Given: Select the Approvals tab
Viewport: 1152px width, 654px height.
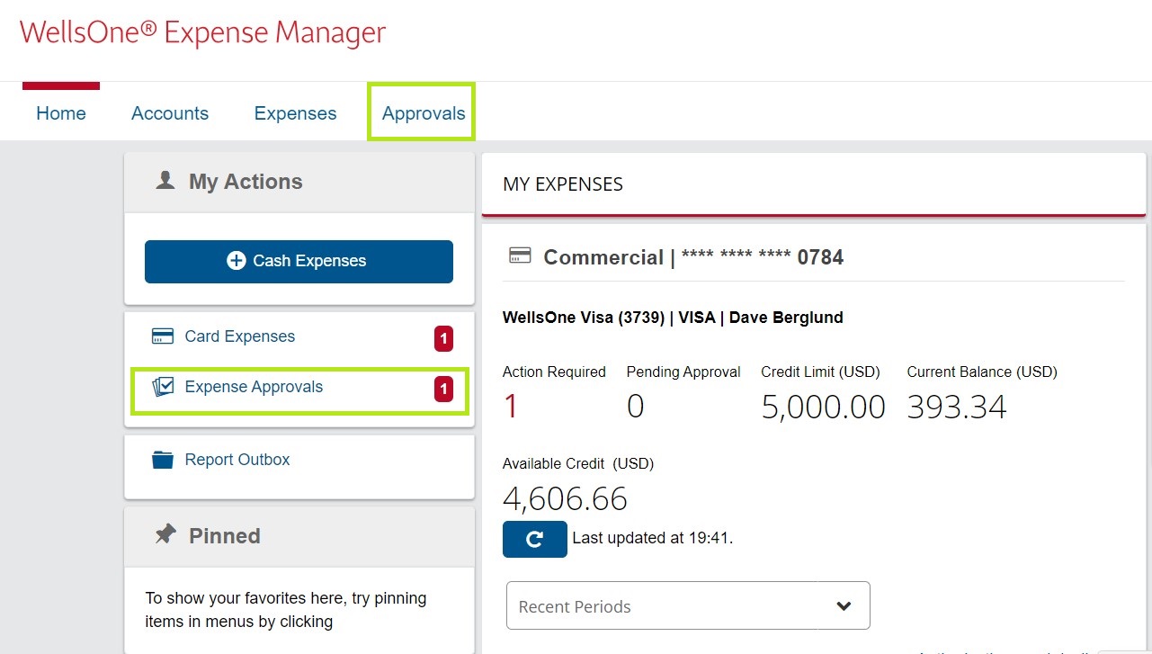Looking at the screenshot, I should (424, 113).
